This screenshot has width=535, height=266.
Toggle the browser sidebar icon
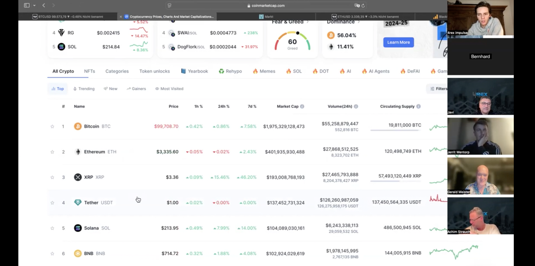point(27,5)
